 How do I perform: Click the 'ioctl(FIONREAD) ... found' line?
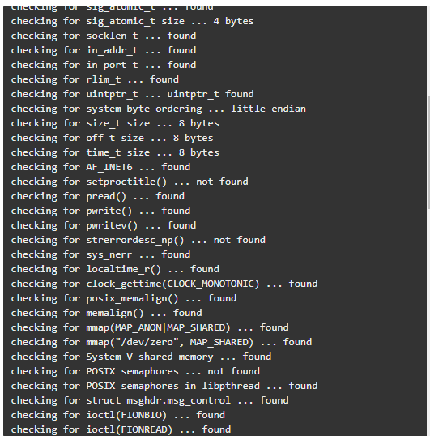[x=121, y=430]
